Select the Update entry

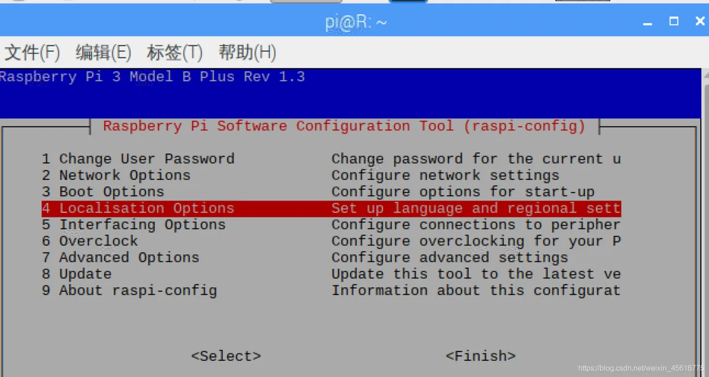tap(331, 274)
